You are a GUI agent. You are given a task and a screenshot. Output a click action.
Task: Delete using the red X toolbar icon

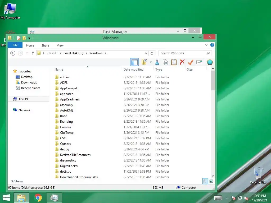182,62
